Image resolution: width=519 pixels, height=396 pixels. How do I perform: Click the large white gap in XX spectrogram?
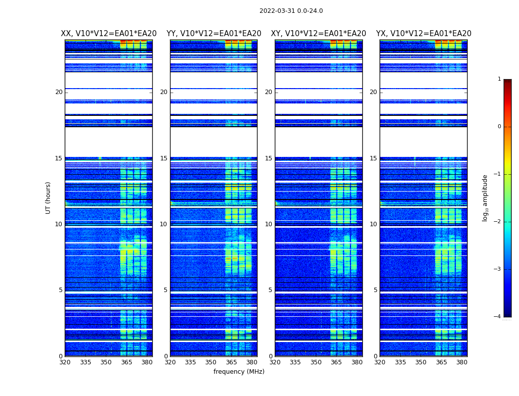point(109,142)
